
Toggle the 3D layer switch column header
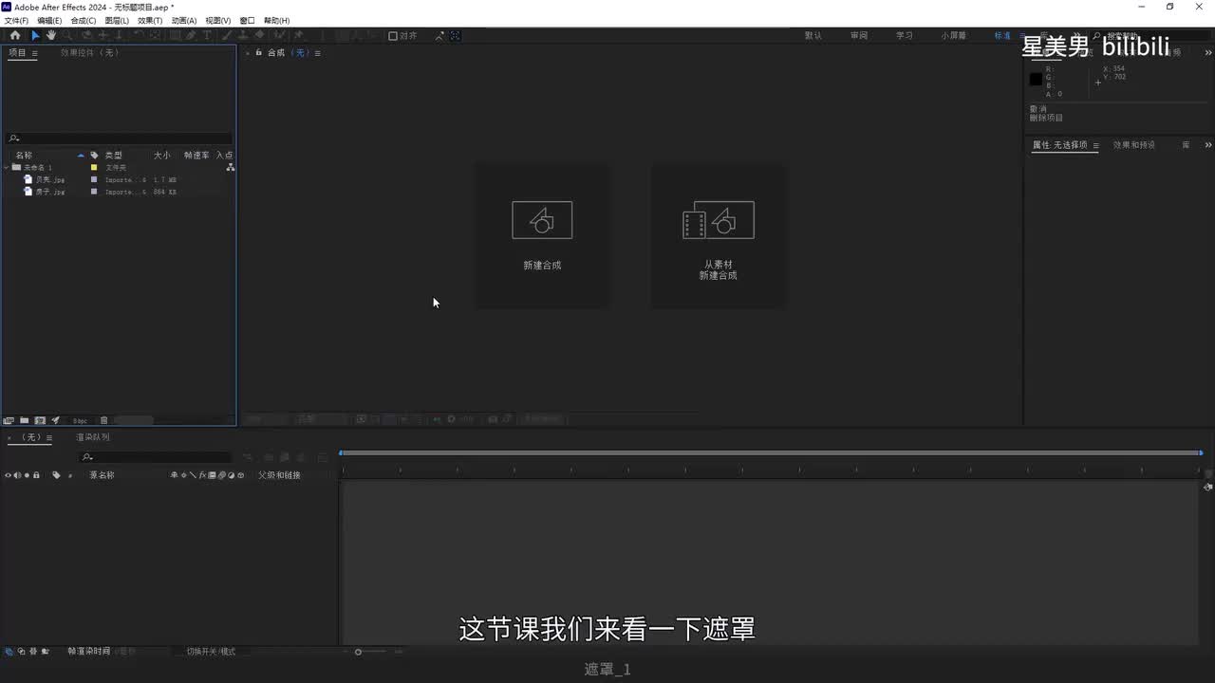(x=240, y=475)
